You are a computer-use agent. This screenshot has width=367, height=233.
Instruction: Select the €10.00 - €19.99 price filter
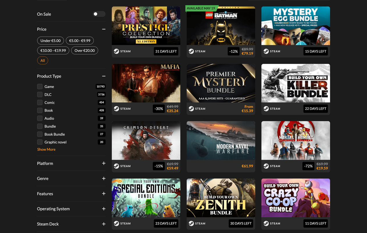pos(53,51)
